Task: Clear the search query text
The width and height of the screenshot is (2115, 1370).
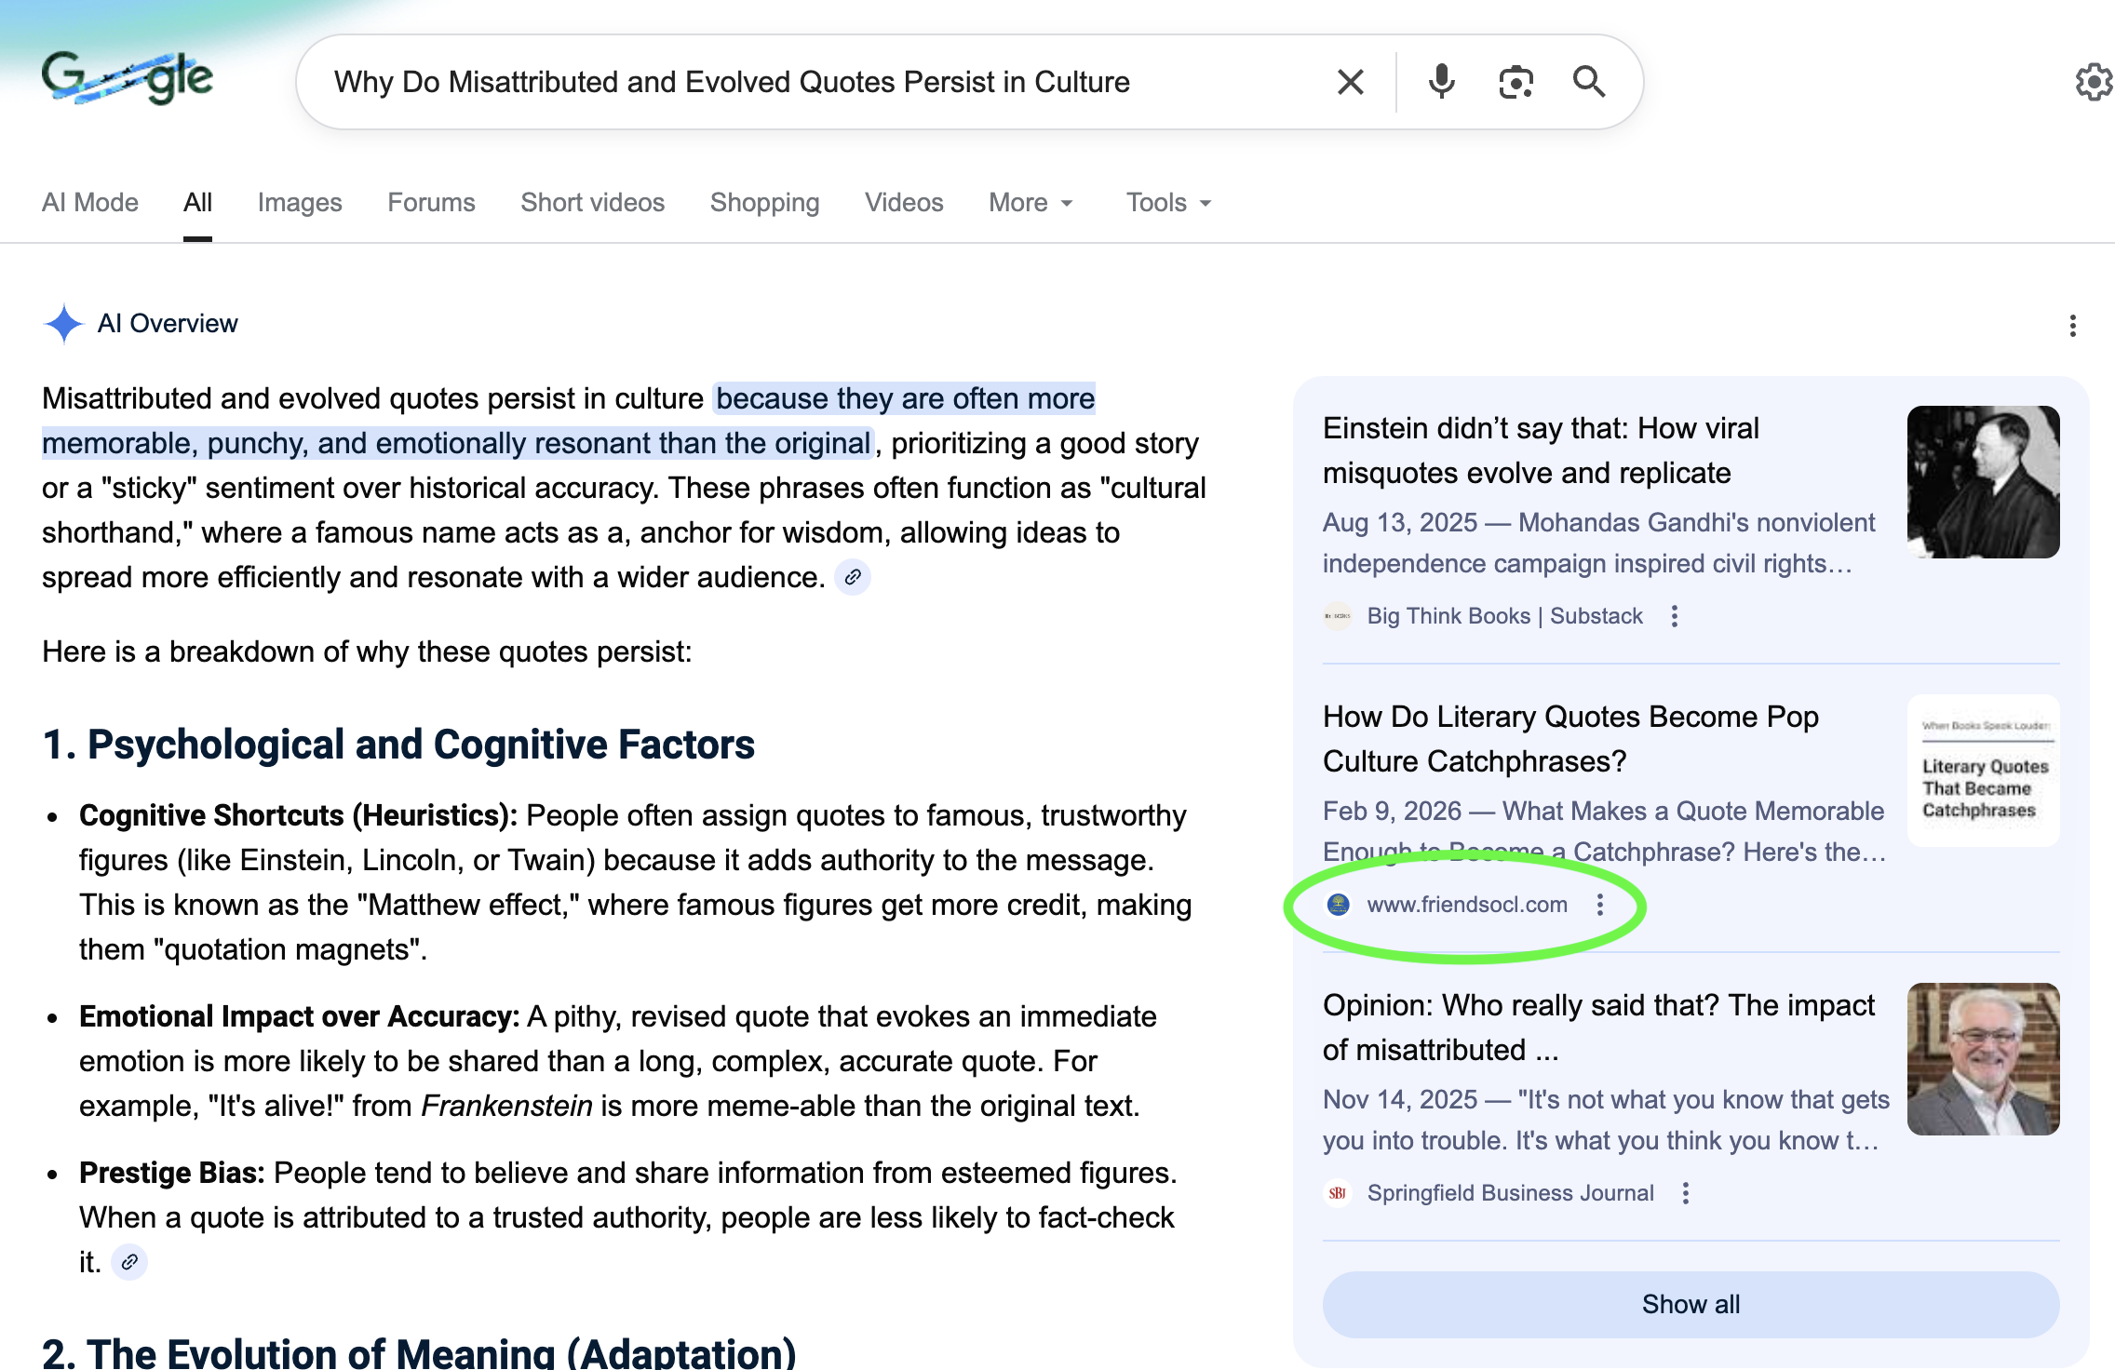Action: point(1350,82)
